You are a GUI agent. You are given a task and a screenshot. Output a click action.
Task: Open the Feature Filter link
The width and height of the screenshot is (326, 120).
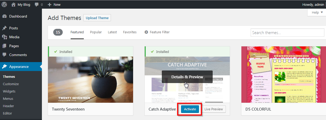click(160, 32)
